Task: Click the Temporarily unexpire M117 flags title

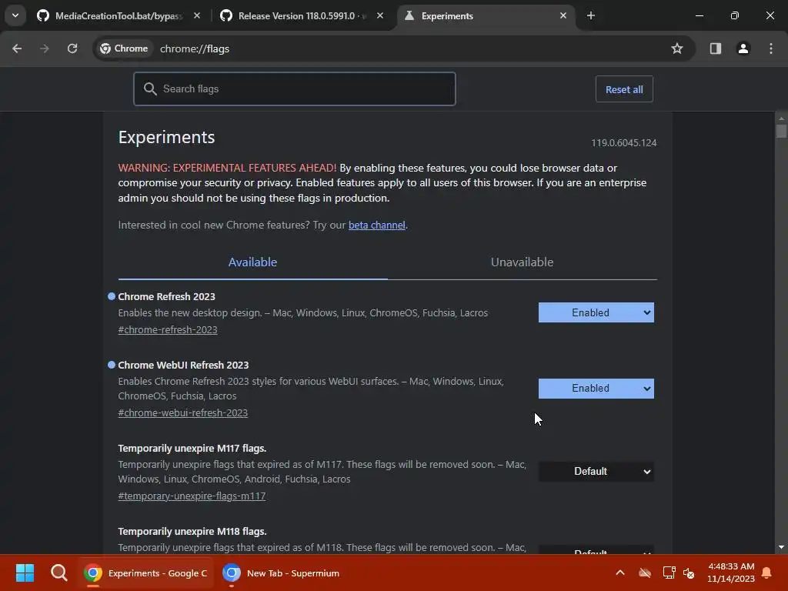Action: tap(192, 449)
